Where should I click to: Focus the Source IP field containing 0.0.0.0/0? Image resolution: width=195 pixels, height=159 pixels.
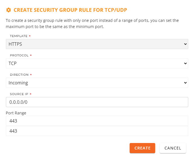[x=97, y=102]
